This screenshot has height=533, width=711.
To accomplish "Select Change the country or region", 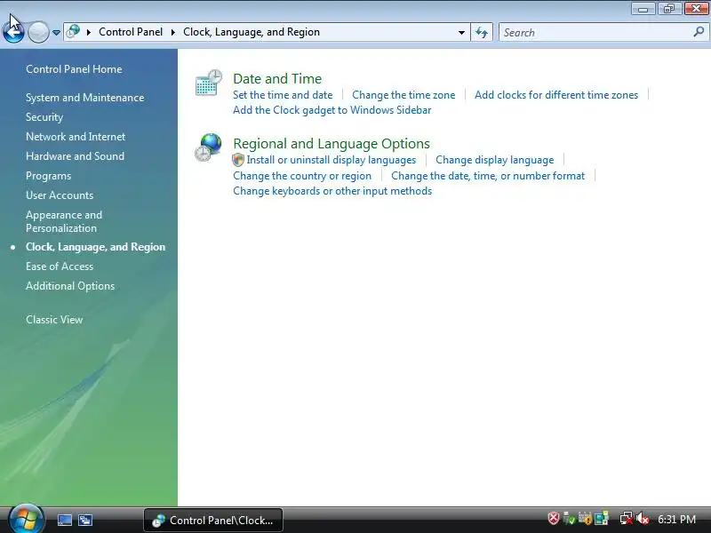I will click(x=302, y=176).
